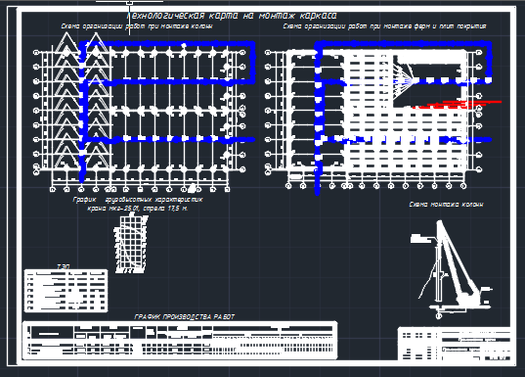Select the bottom axis bubbles of left plan
Screen dimensions: 525x377
click(140, 190)
